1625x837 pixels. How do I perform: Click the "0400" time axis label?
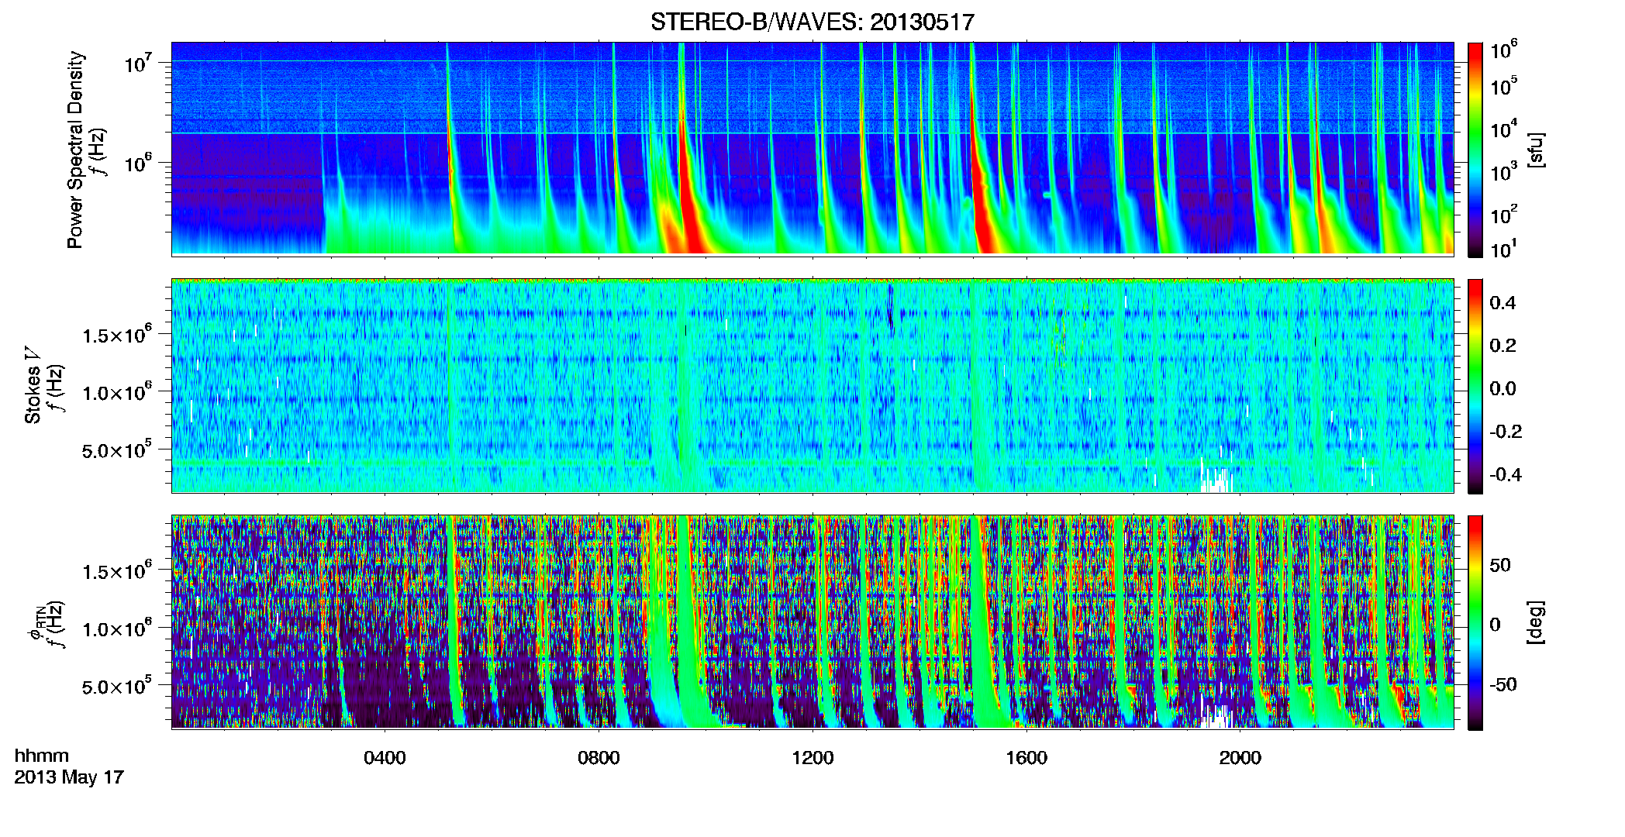point(385,758)
